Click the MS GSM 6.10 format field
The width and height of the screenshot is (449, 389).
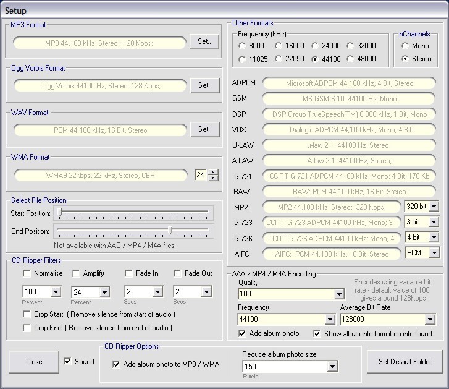pyautogui.click(x=349, y=99)
